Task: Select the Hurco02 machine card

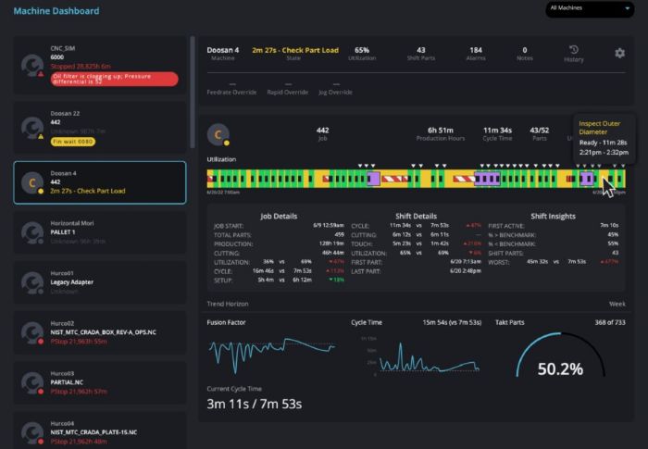Action: pos(100,333)
